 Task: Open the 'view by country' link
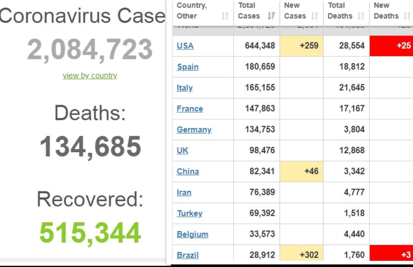90,76
